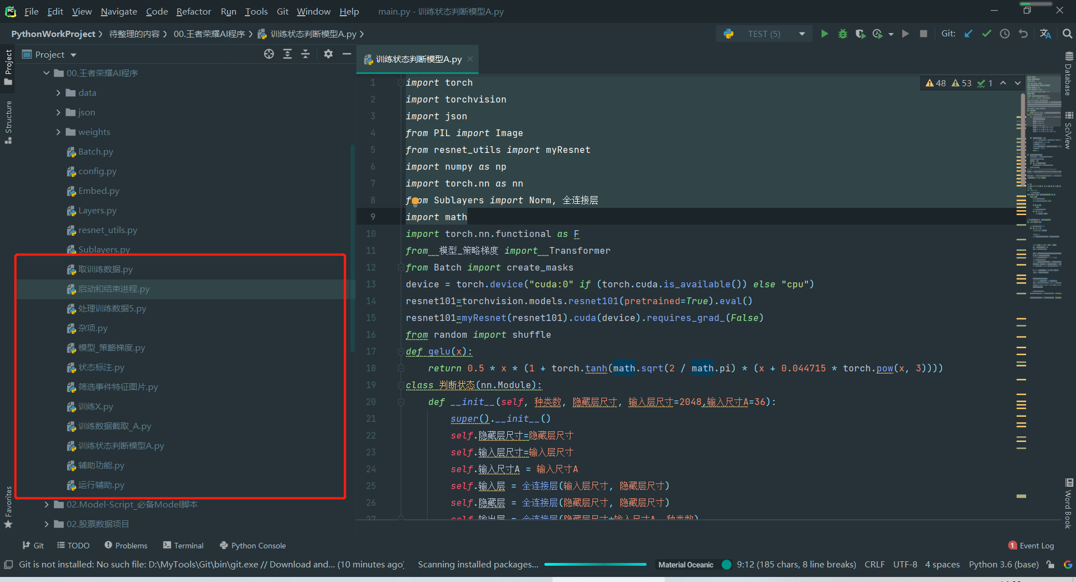Toggle the Project tool window tab
The height and width of the screenshot is (582, 1076).
[8, 67]
